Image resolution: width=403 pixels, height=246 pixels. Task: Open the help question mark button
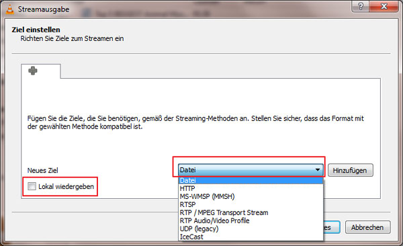pos(360,6)
